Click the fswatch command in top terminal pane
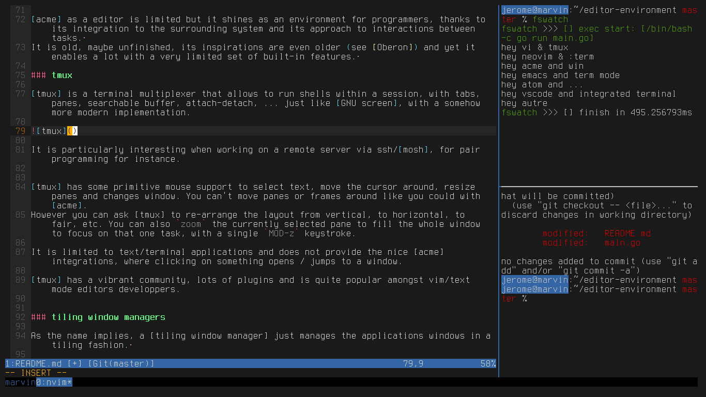706x397 pixels. tap(550, 19)
